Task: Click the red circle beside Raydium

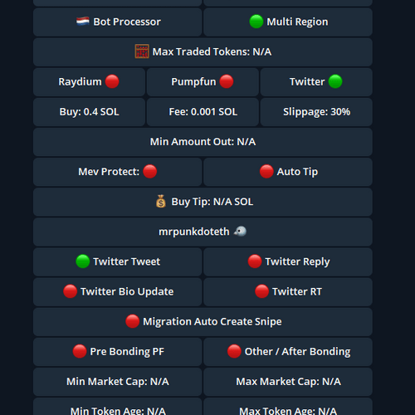Action: [x=112, y=81]
